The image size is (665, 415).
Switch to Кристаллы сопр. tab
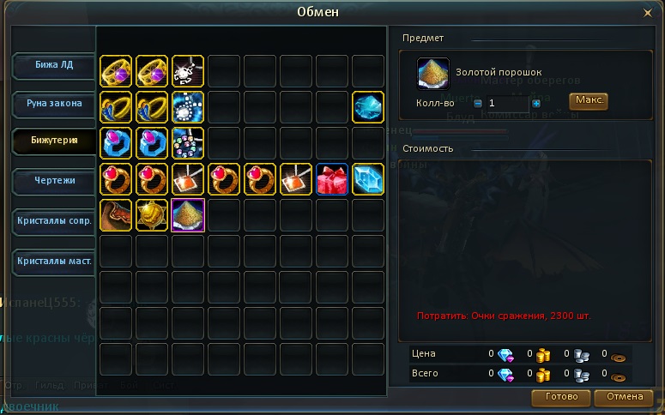[53, 221]
